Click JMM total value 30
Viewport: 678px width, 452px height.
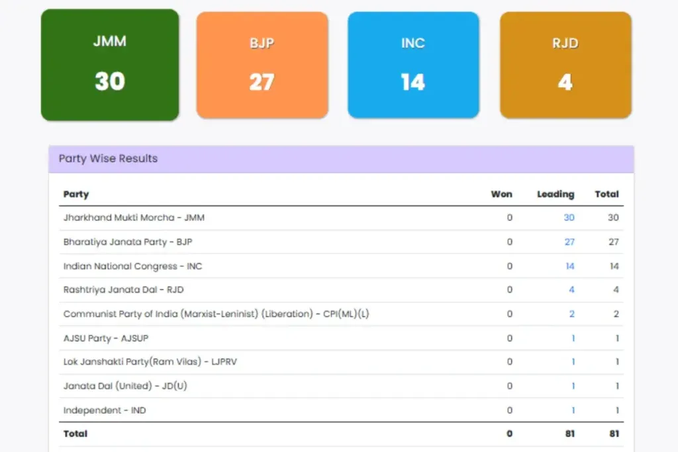pos(613,218)
